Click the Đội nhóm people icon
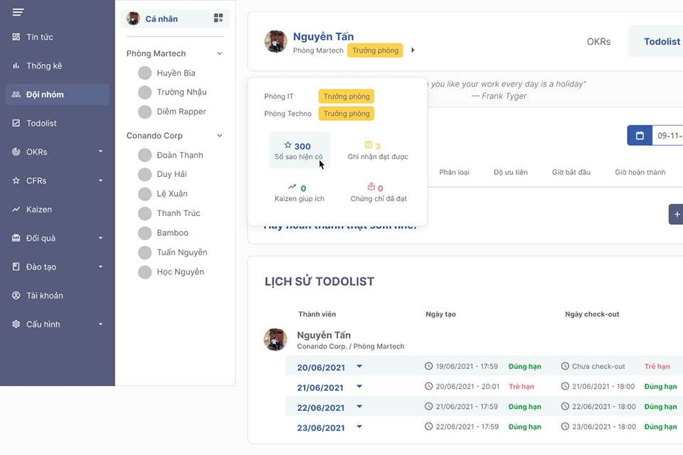This screenshot has height=455, width=683. tap(16, 95)
